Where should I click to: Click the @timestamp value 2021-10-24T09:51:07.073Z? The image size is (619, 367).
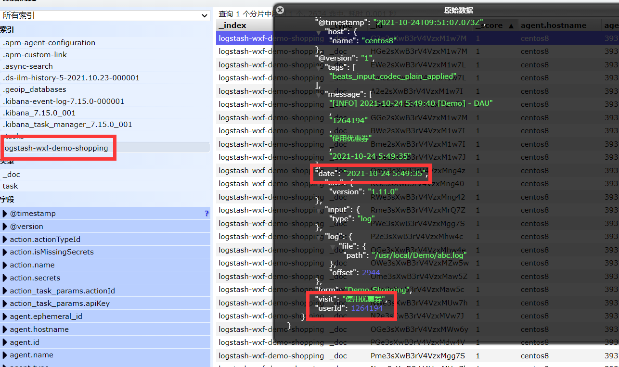(x=429, y=22)
